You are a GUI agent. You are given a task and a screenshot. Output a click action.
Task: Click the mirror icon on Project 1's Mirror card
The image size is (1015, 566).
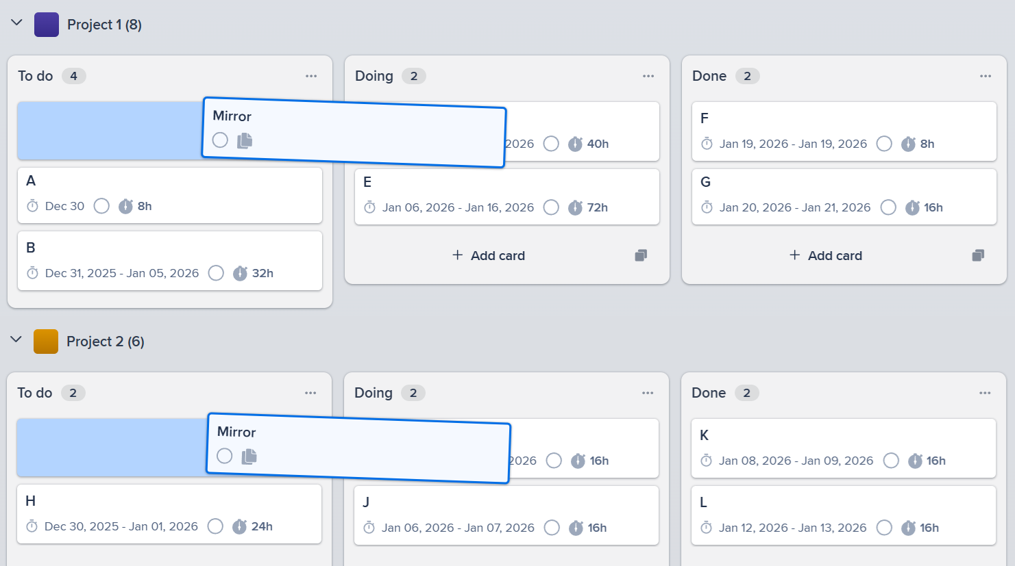tap(245, 140)
